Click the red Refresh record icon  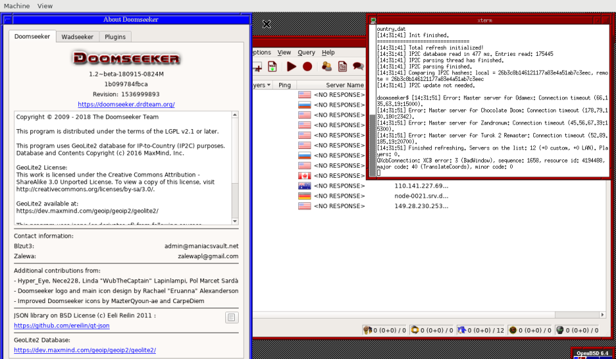click(307, 66)
